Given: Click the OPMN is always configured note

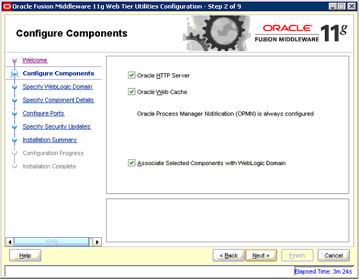Looking at the screenshot, I should coord(225,114).
